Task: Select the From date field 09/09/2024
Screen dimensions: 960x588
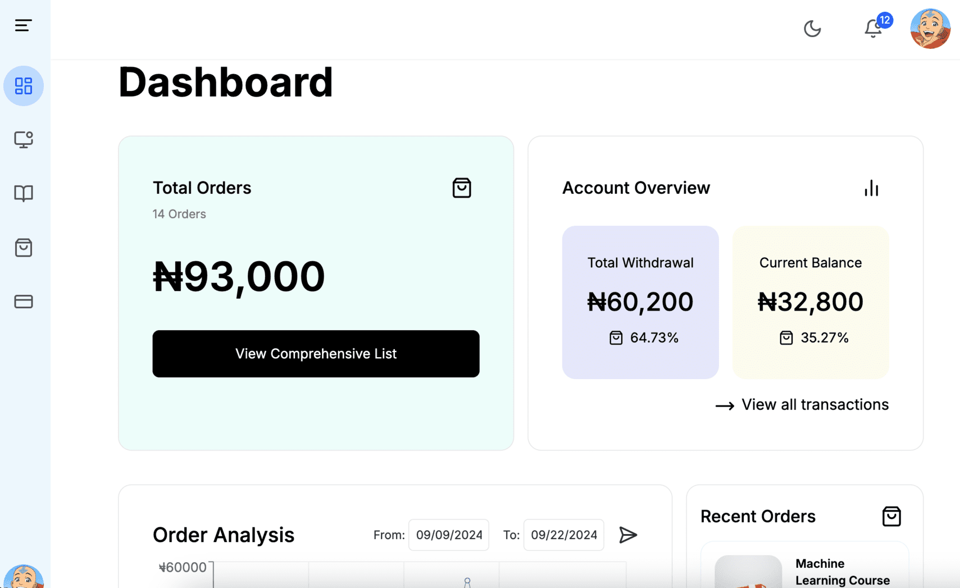Action: coord(449,535)
